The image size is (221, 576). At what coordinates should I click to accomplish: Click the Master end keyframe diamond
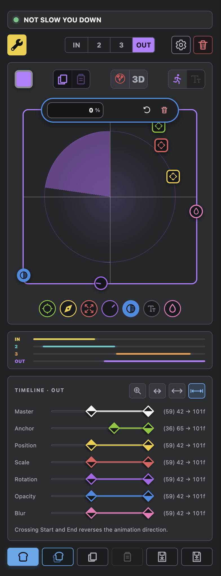148,411
